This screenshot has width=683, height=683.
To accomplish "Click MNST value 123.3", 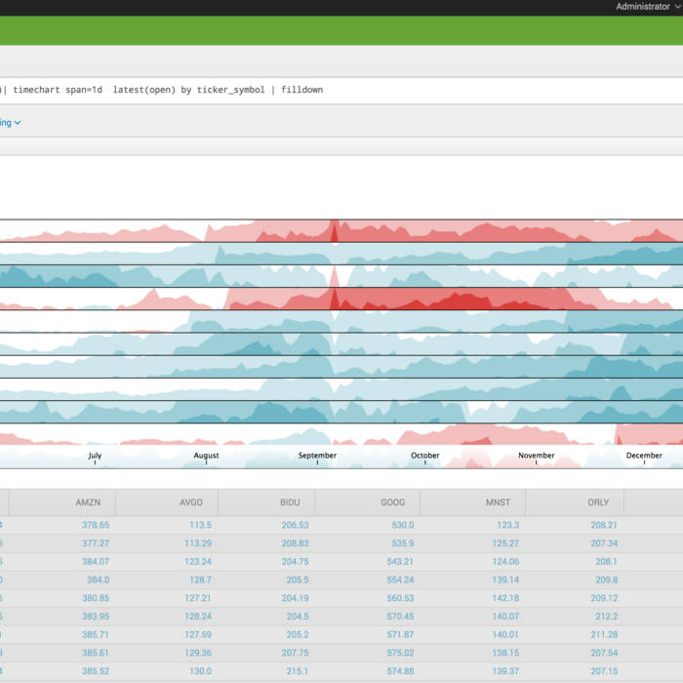I will (x=508, y=525).
